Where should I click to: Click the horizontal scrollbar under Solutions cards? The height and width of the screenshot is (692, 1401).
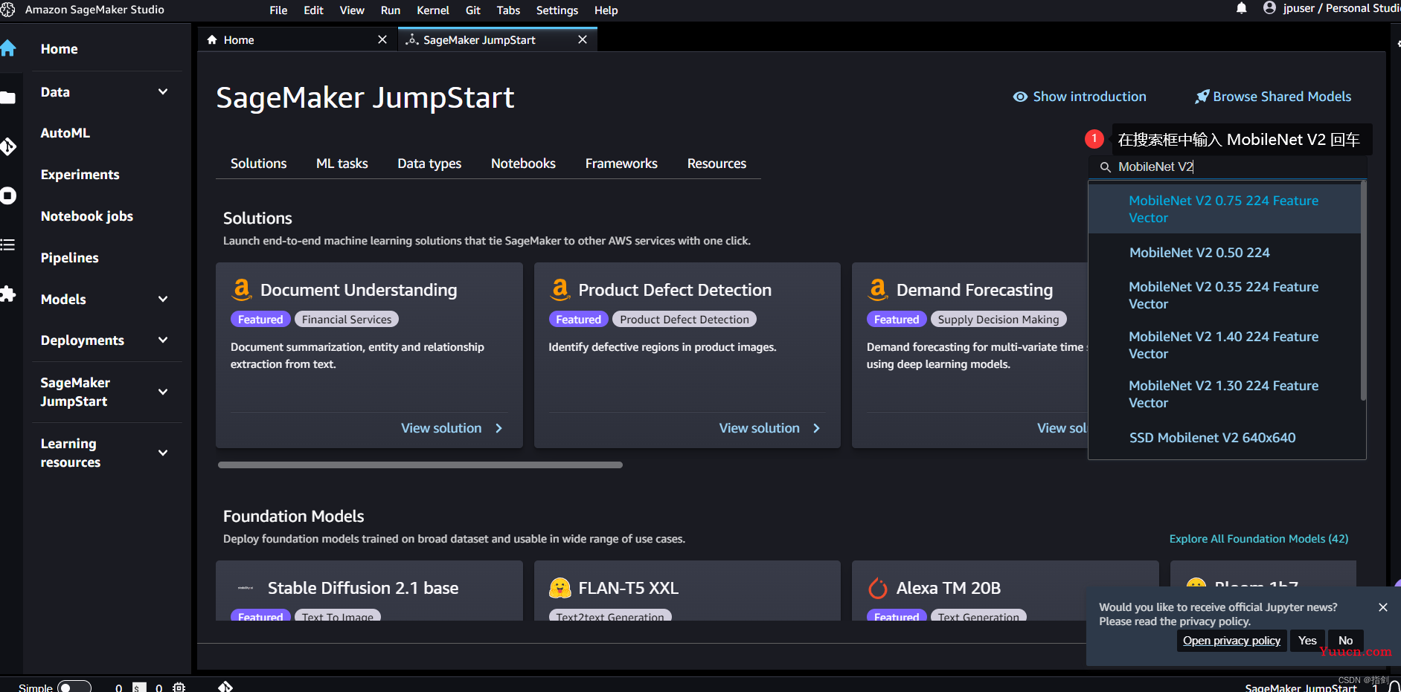[x=420, y=465]
